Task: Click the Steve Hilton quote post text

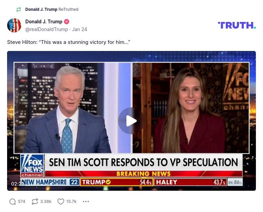Action: [x=69, y=42]
